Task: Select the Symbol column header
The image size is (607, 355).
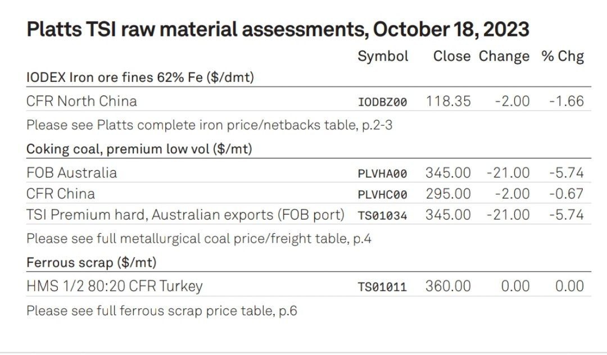Action: [x=383, y=57]
